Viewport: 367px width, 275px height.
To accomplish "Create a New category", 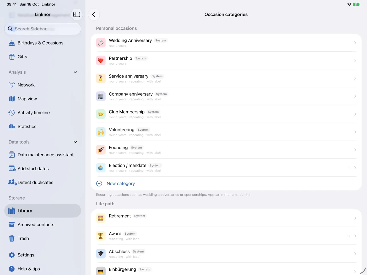I will (x=226, y=184).
